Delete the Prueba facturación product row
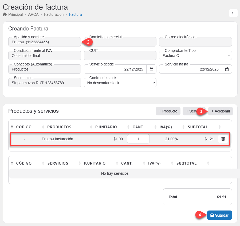240x226 pixels. [223, 139]
